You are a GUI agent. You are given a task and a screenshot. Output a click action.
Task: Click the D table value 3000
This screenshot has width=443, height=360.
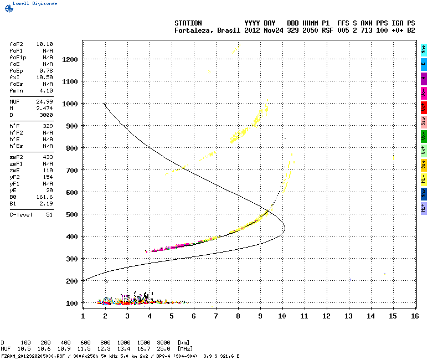tap(163, 343)
